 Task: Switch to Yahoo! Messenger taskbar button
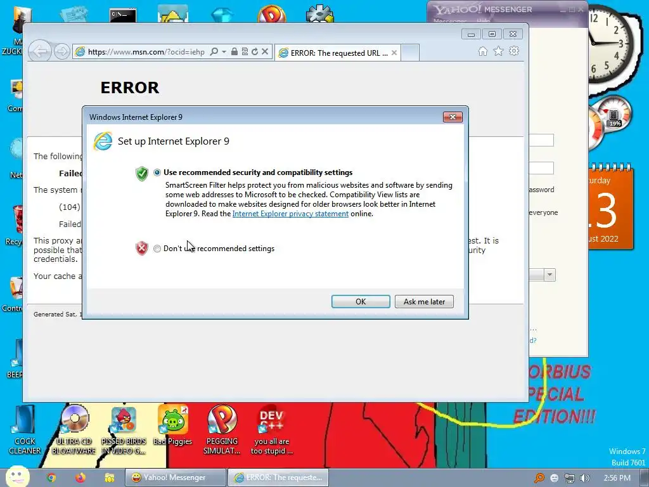(x=176, y=477)
